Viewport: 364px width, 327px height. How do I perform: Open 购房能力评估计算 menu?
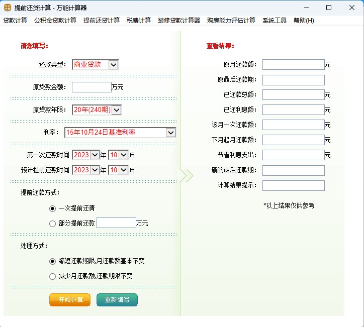coord(231,21)
